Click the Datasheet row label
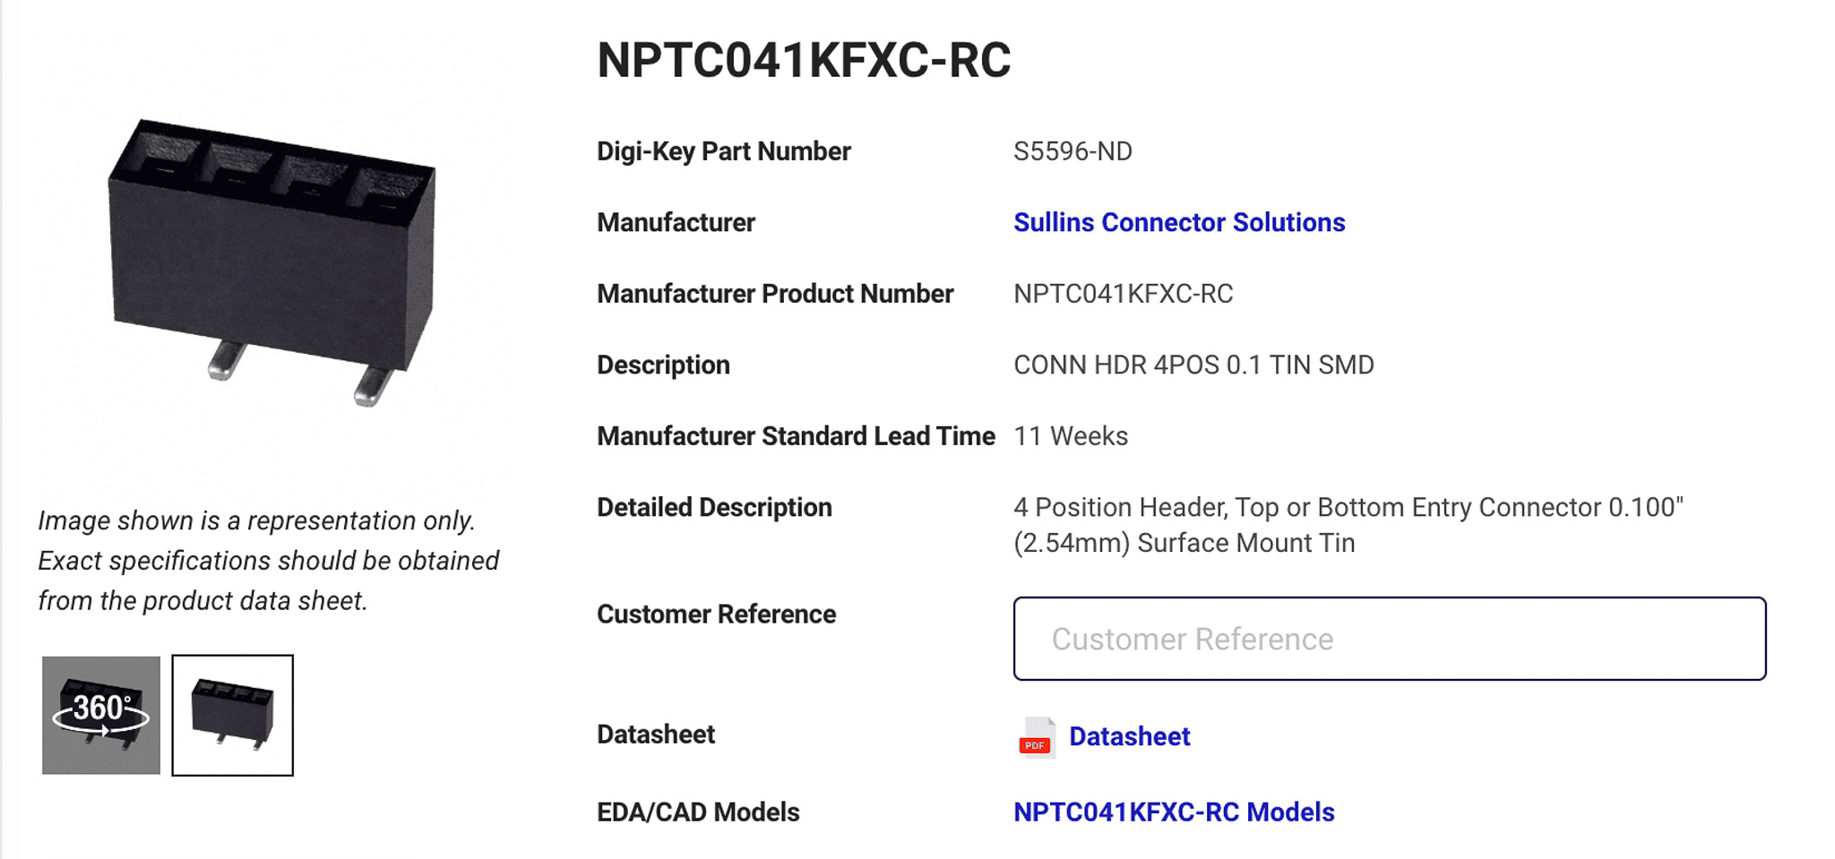 pyautogui.click(x=656, y=734)
